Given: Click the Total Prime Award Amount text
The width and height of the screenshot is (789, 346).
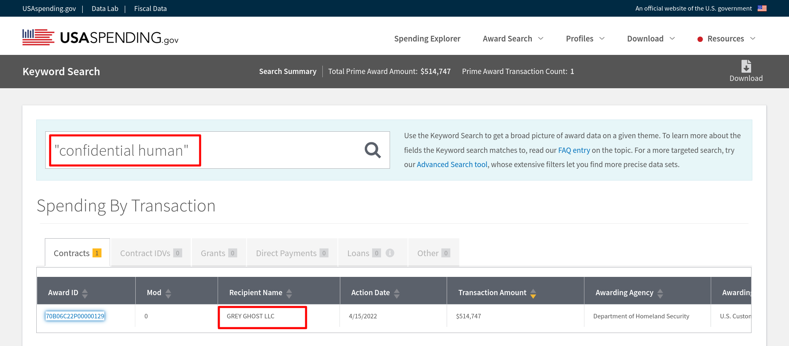Looking at the screenshot, I should point(389,71).
